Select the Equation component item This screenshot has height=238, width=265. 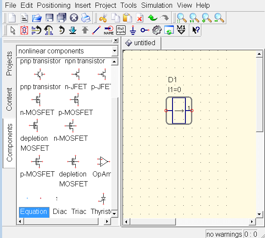click(x=34, y=211)
